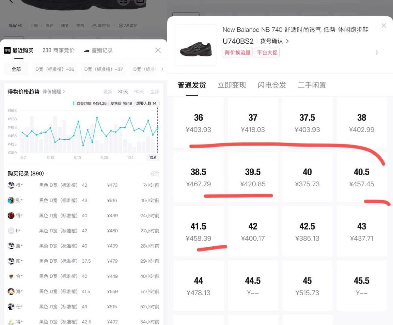Click the 测评 media tab
The height and width of the screenshot is (325, 393).
pyautogui.click(x=49, y=25)
